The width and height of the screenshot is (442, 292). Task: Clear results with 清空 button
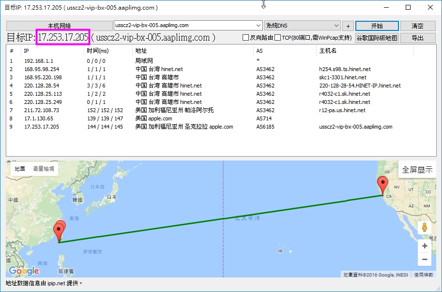[417, 26]
